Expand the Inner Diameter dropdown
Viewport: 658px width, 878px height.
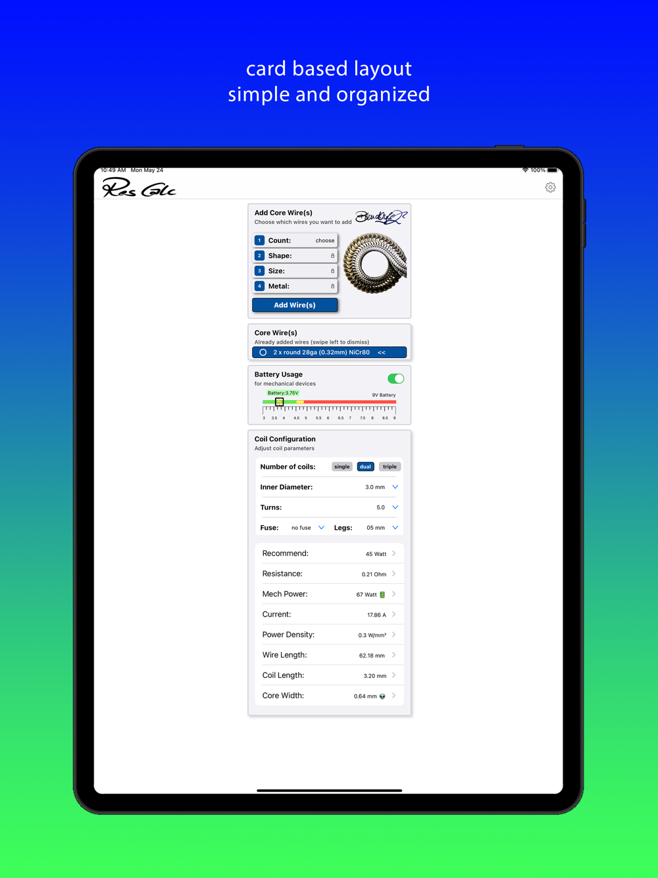395,487
